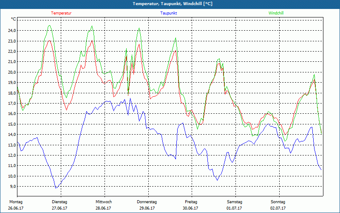
Task: Click the date 29.06.17
Action: click(147, 208)
